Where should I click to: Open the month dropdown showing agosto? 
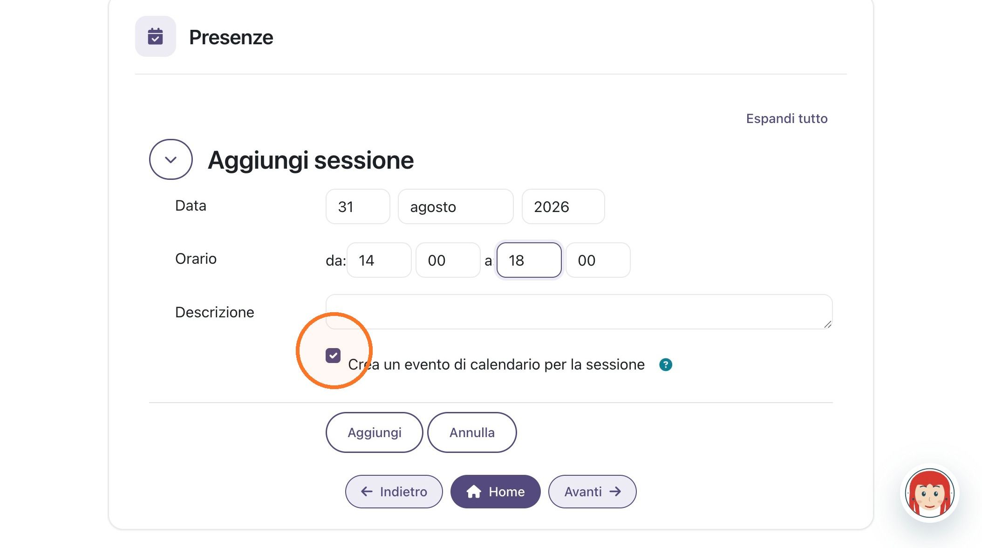click(x=456, y=206)
